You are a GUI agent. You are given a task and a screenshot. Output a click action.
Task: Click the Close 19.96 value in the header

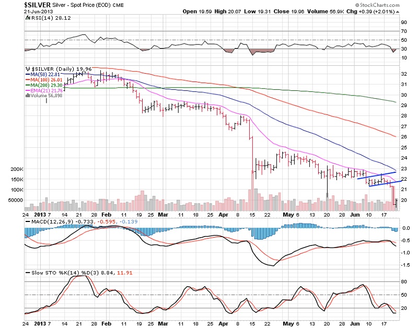point(289,11)
